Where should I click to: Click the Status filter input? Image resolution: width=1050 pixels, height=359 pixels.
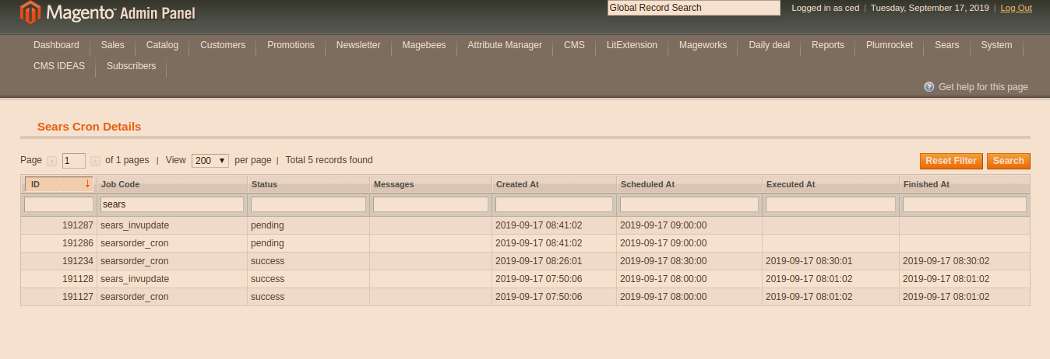click(308, 204)
